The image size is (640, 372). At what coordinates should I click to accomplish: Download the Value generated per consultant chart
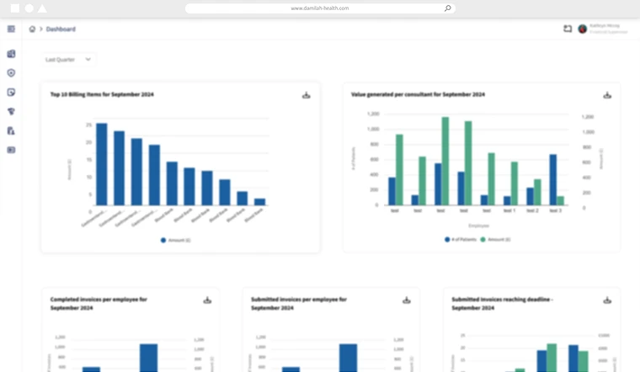point(607,95)
